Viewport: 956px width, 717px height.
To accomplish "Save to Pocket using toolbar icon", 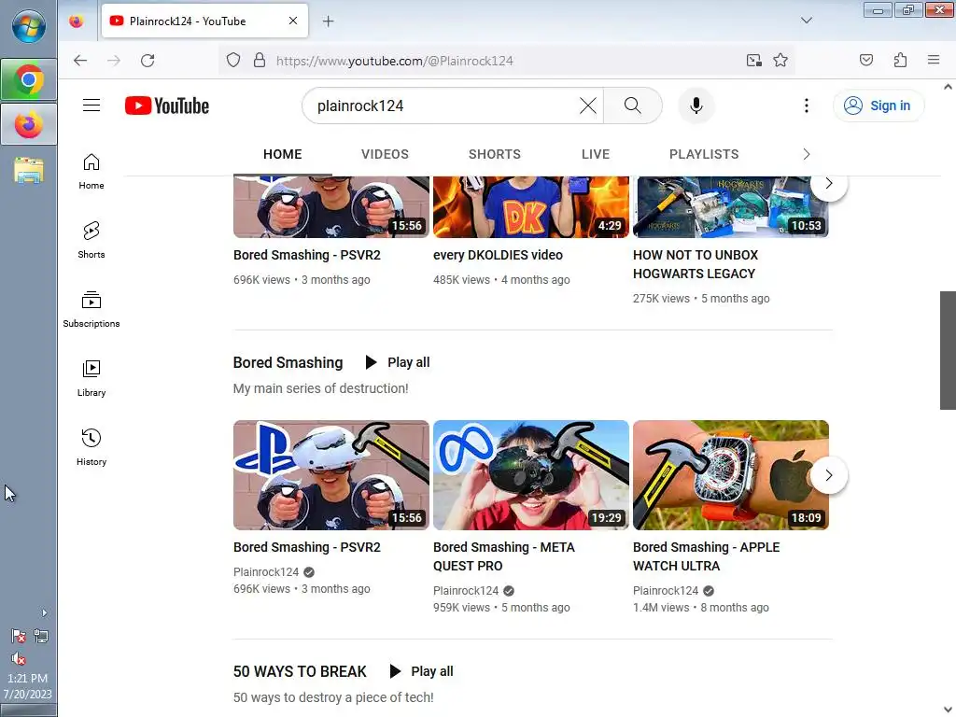I will (x=866, y=60).
